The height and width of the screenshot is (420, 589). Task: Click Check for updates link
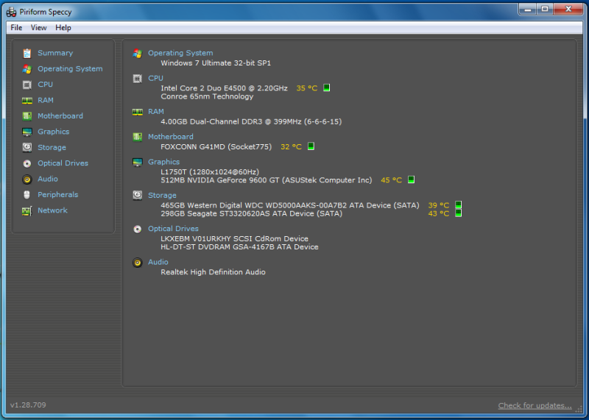535,406
